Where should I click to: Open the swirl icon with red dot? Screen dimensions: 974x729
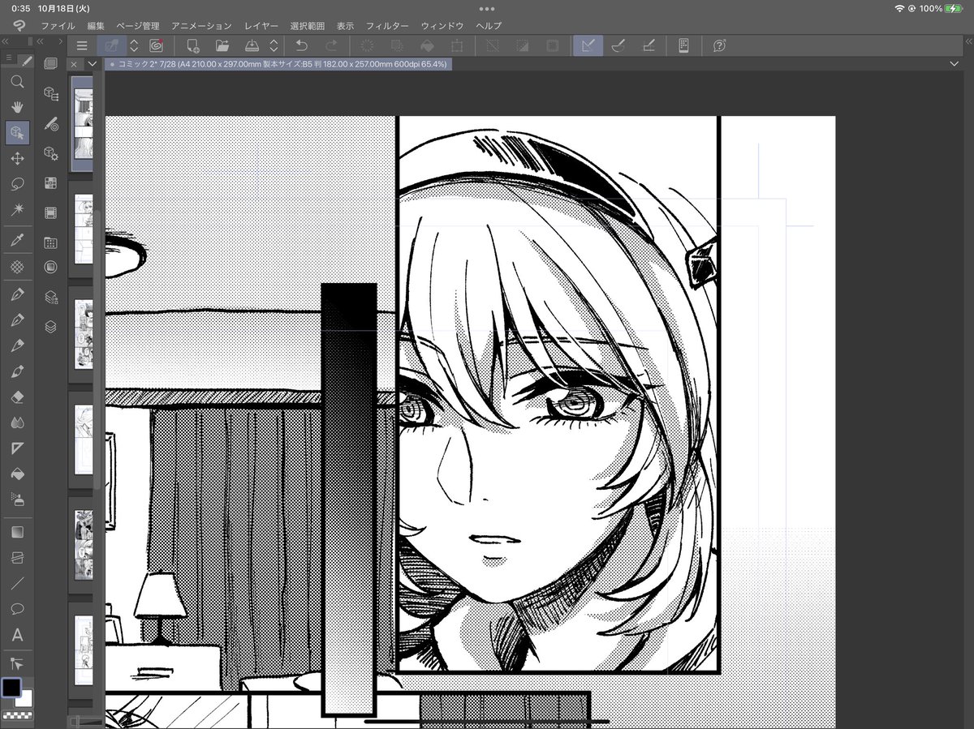(156, 46)
